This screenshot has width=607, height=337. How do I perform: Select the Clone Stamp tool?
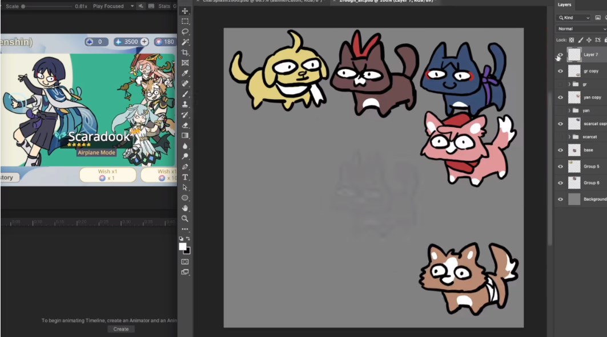[x=185, y=104]
